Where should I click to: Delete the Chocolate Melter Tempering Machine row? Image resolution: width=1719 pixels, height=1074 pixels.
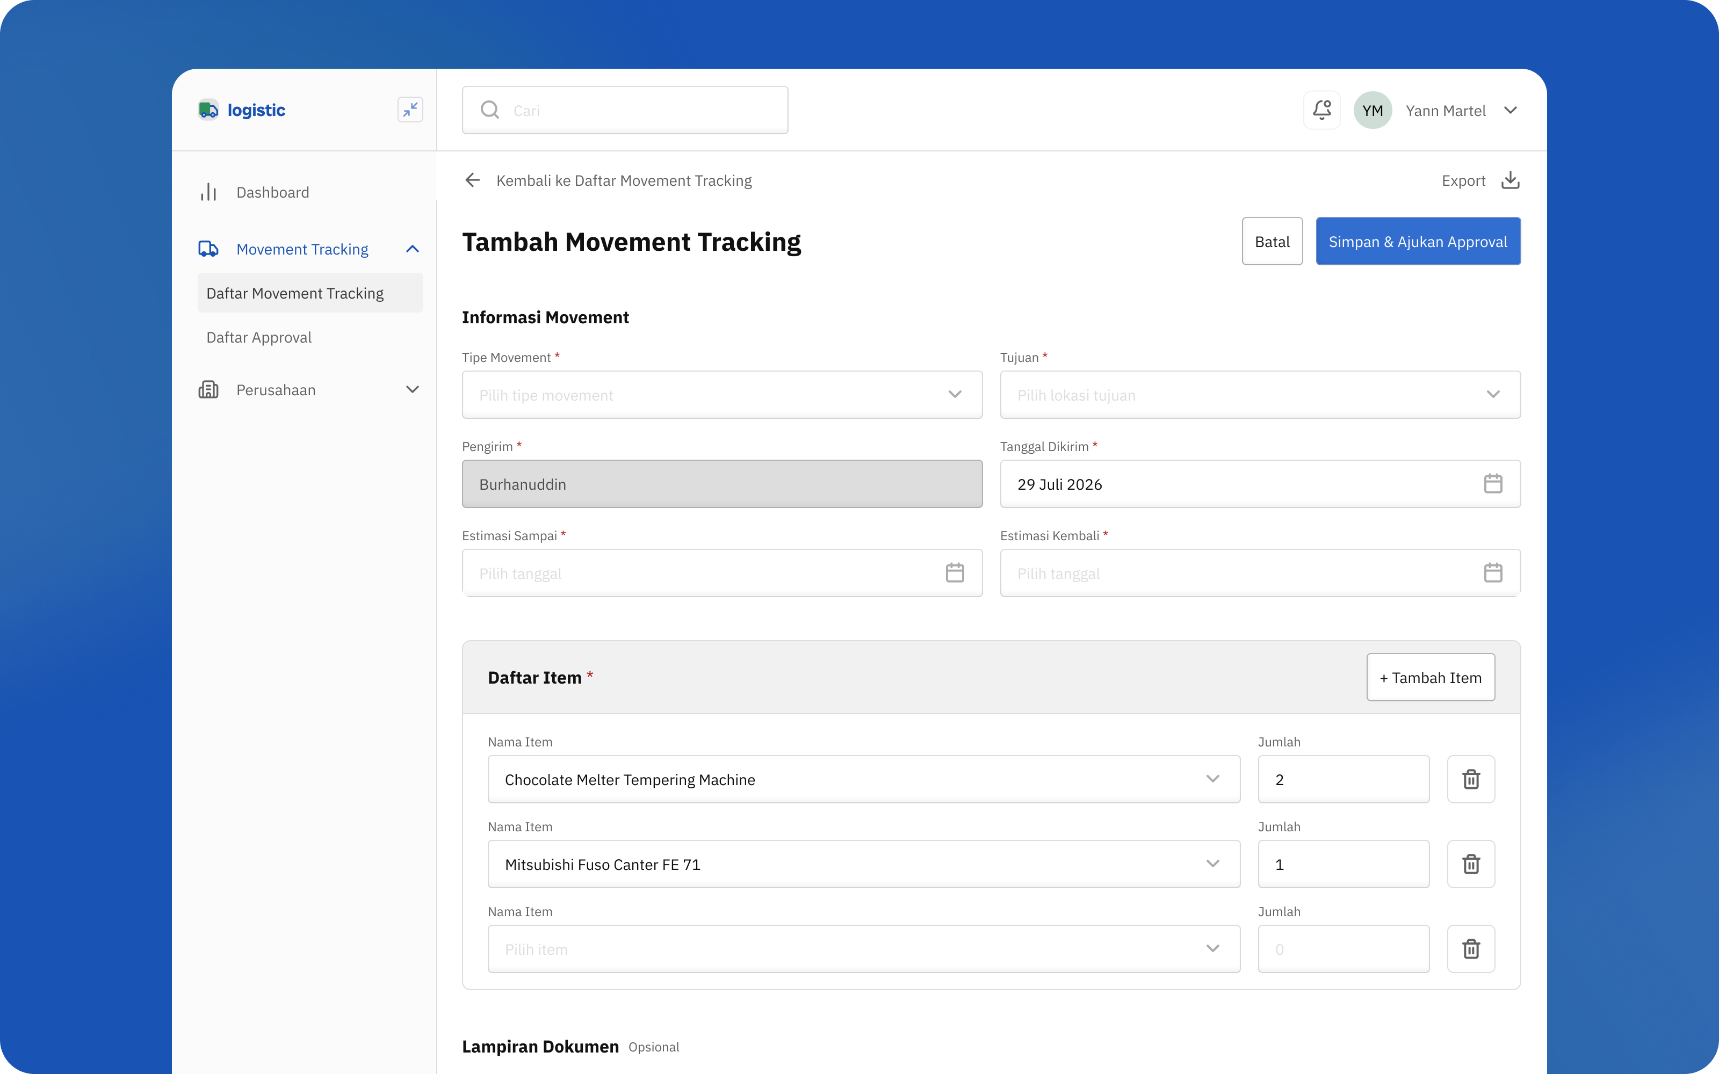pyautogui.click(x=1471, y=779)
